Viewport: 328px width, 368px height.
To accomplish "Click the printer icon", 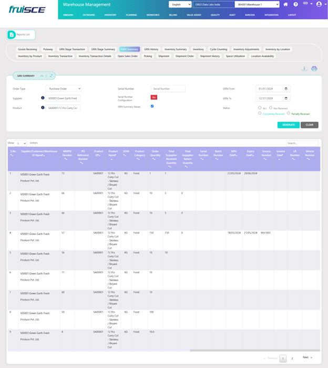I will [314, 69].
